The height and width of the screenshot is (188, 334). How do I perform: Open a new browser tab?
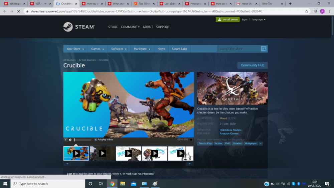coord(290,4)
